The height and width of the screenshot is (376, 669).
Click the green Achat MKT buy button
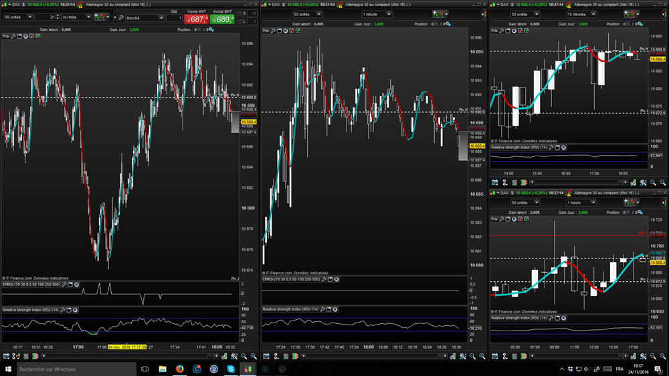[222, 19]
